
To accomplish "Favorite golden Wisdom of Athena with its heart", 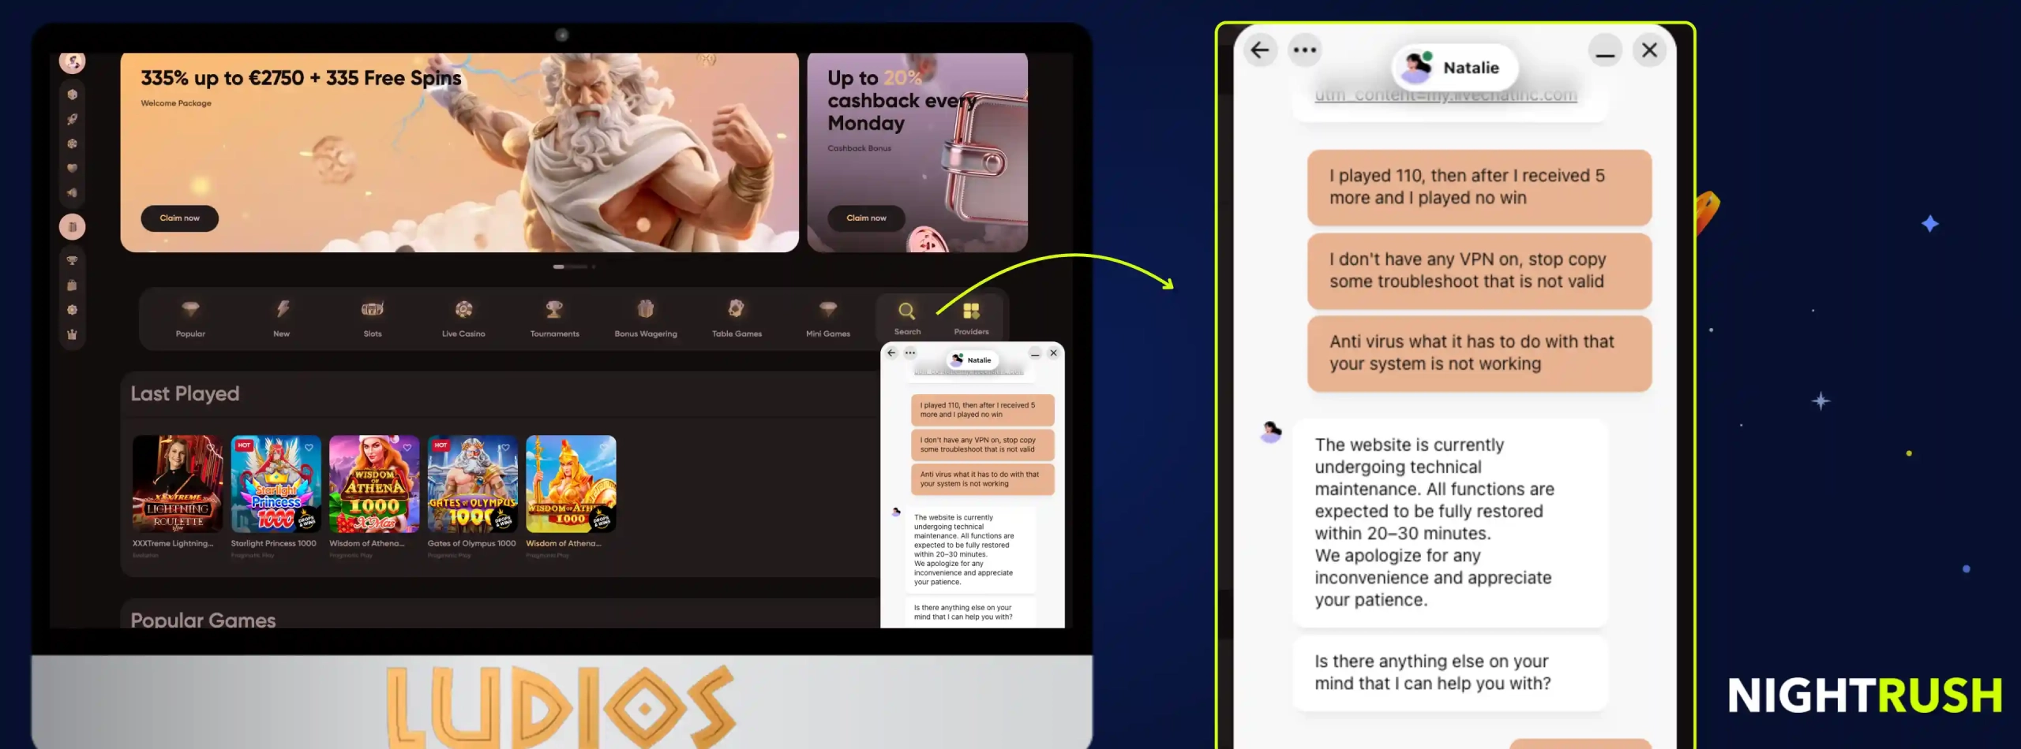I will pyautogui.click(x=604, y=447).
